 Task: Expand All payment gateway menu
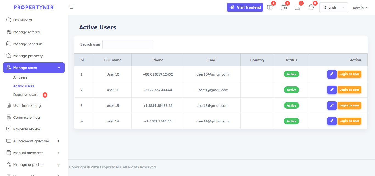[x=58, y=141]
